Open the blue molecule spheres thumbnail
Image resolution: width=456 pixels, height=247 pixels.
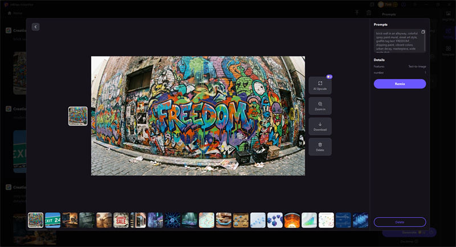275,220
